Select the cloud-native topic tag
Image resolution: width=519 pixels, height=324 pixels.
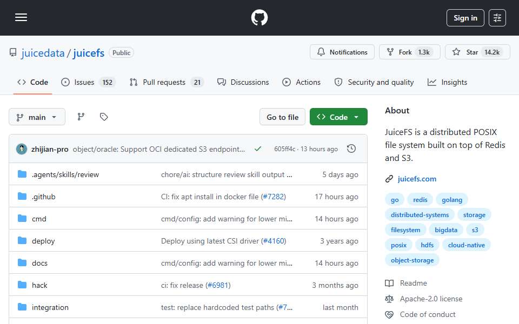tap(467, 245)
